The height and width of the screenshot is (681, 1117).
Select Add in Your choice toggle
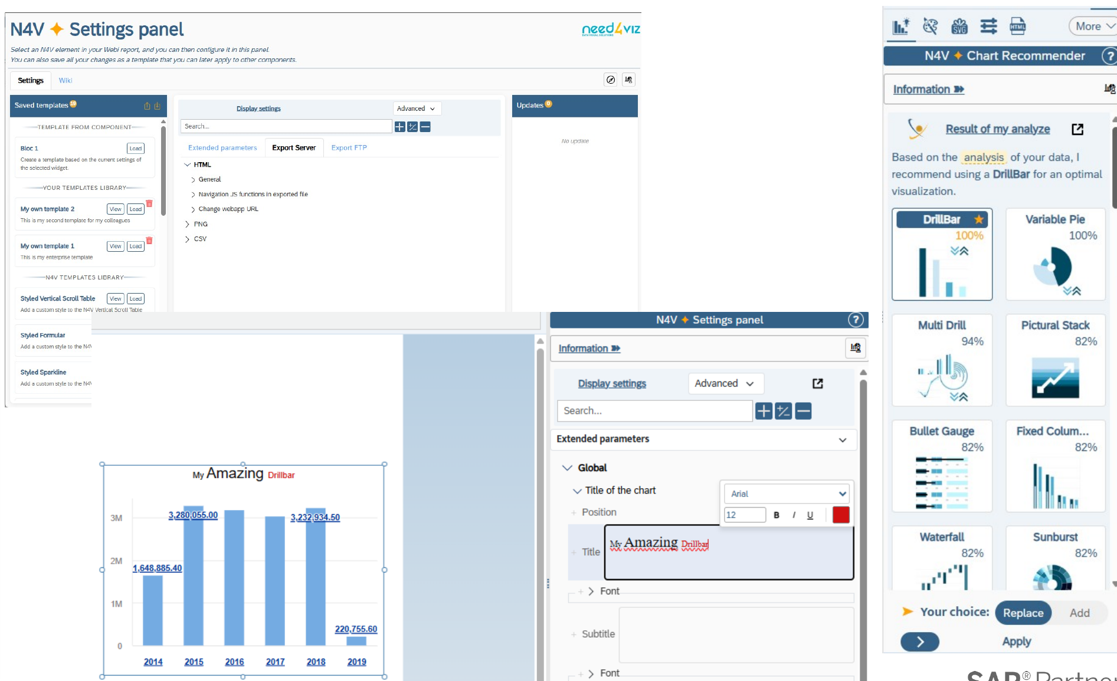[x=1080, y=613]
